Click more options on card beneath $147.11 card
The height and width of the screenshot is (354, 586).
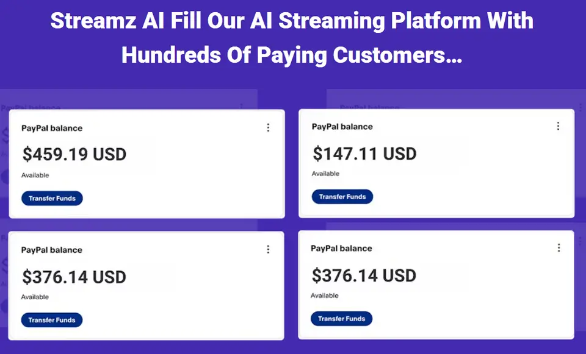(x=558, y=248)
